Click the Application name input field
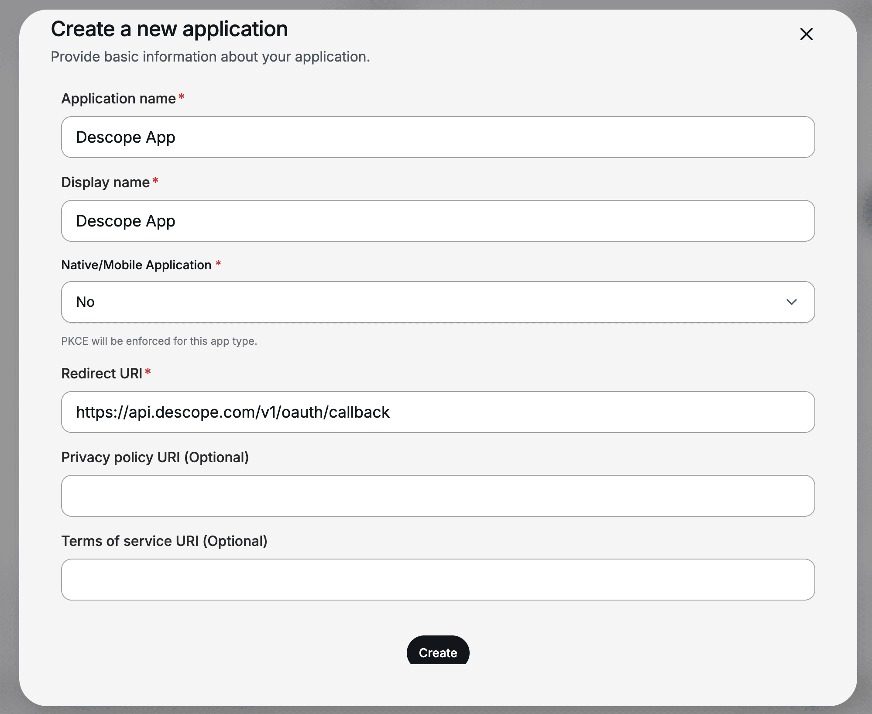Screen dimensions: 872x714 [x=438, y=137]
